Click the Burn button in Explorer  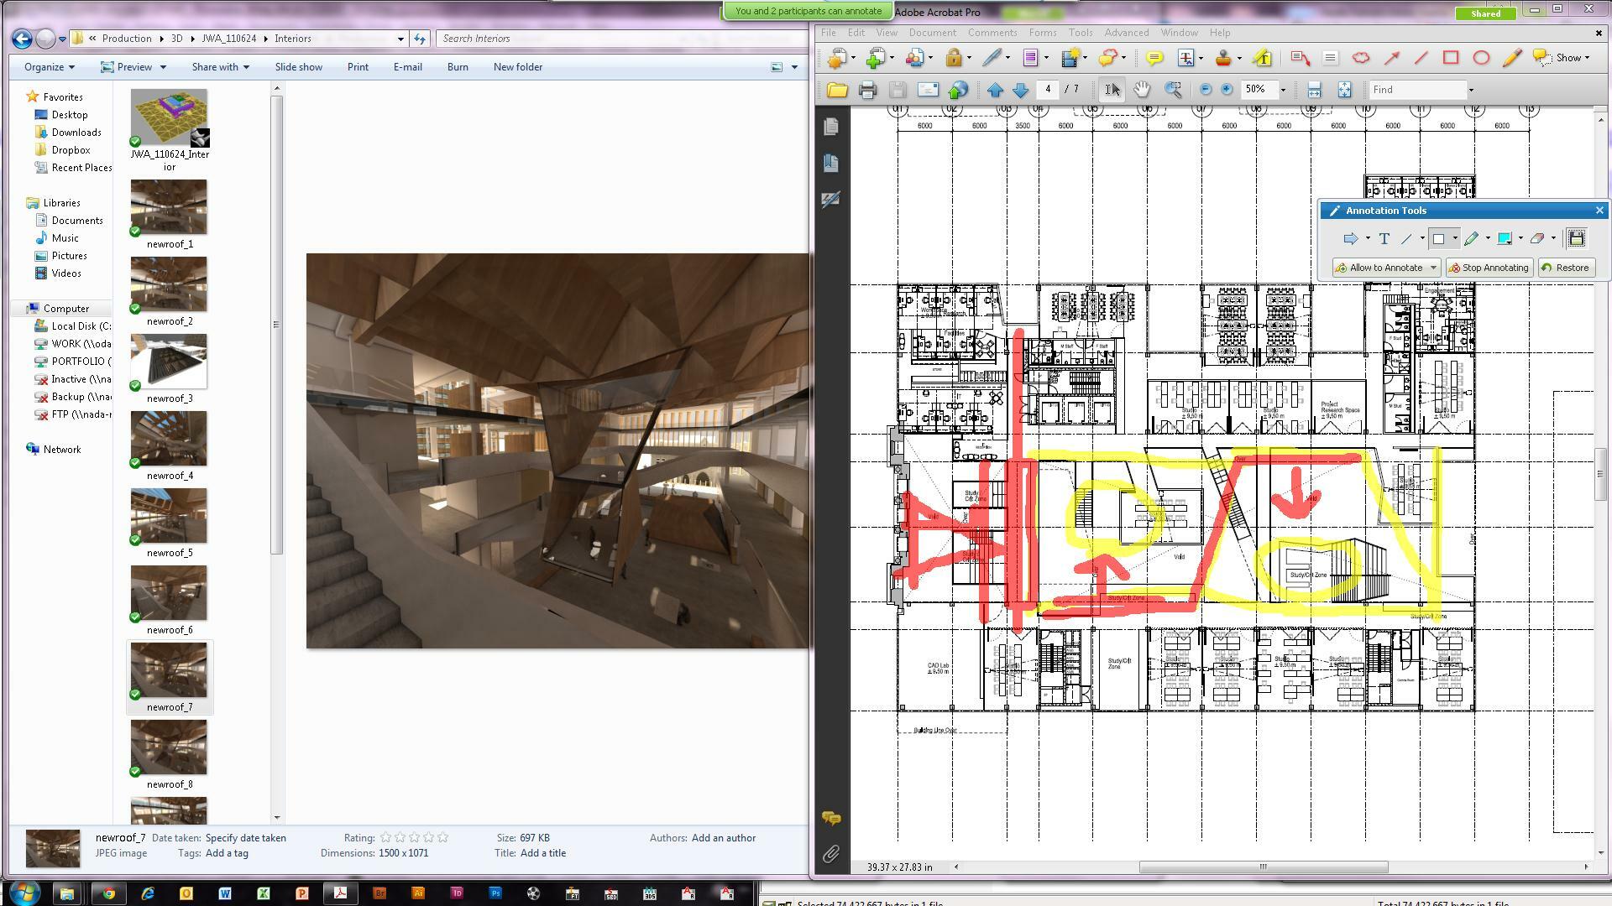point(458,67)
